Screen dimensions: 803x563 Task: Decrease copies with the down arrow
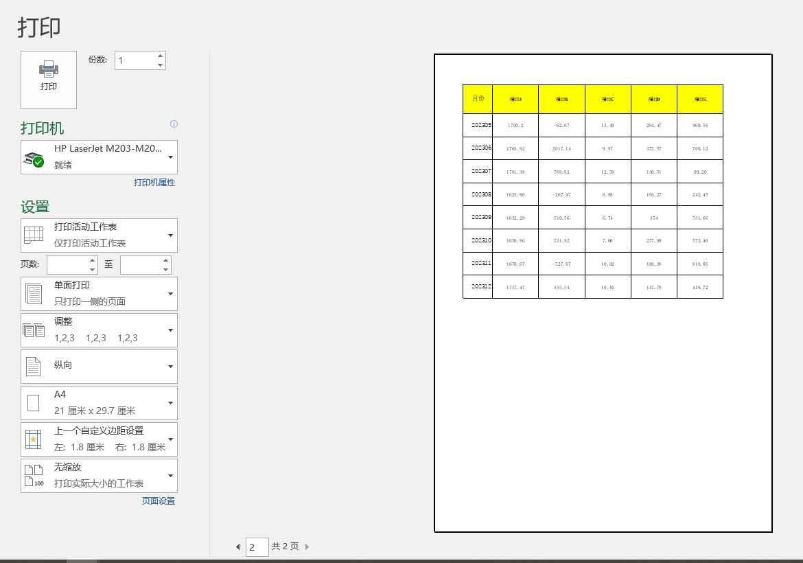pyautogui.click(x=161, y=65)
